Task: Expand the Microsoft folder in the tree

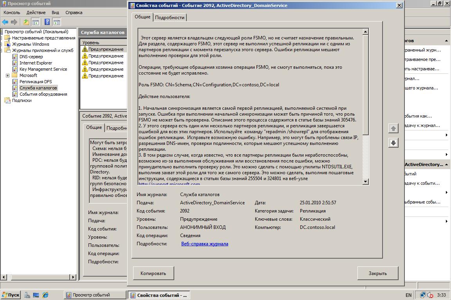Action: coord(7,75)
